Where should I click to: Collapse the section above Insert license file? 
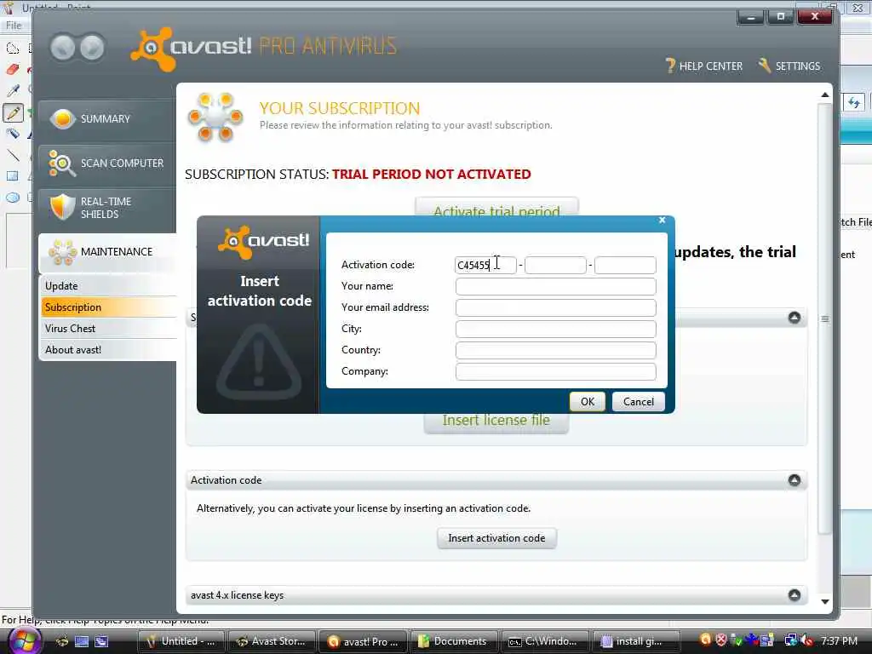point(795,318)
